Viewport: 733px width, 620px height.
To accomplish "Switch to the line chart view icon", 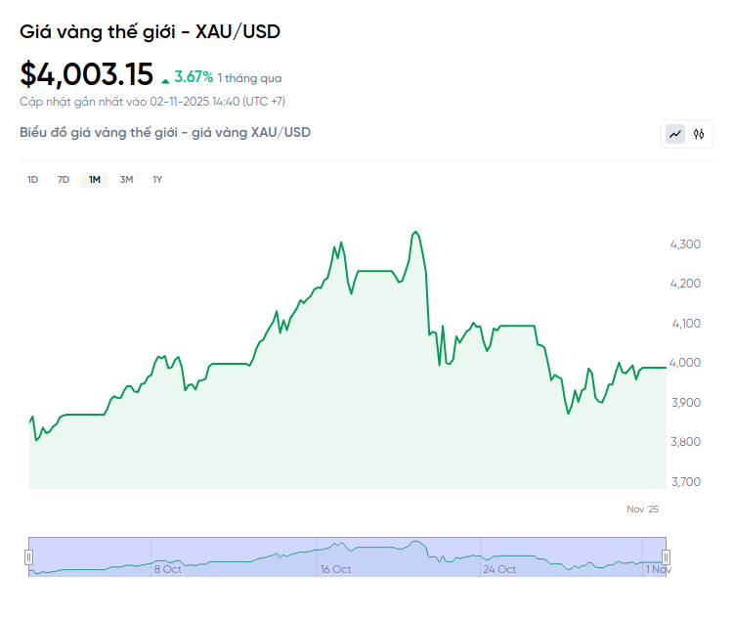I will (x=675, y=134).
